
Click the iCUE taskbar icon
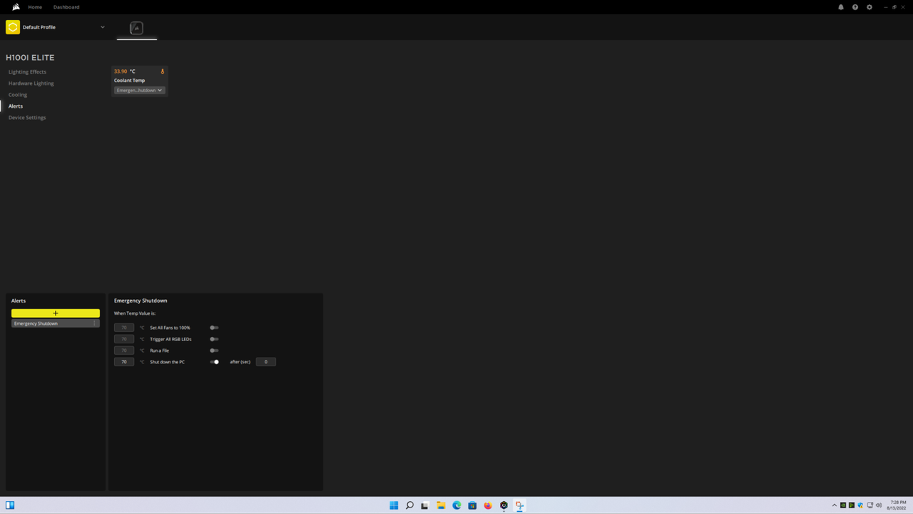[504, 505]
